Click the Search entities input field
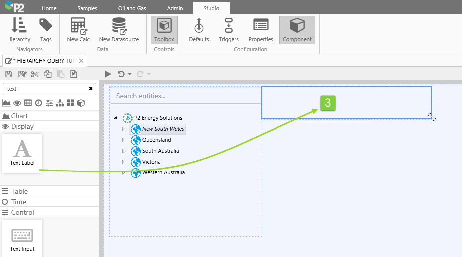462x257 pixels. point(185,96)
